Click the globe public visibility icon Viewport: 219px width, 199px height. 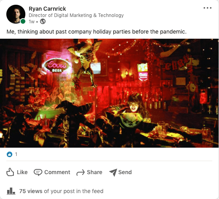coord(43,21)
